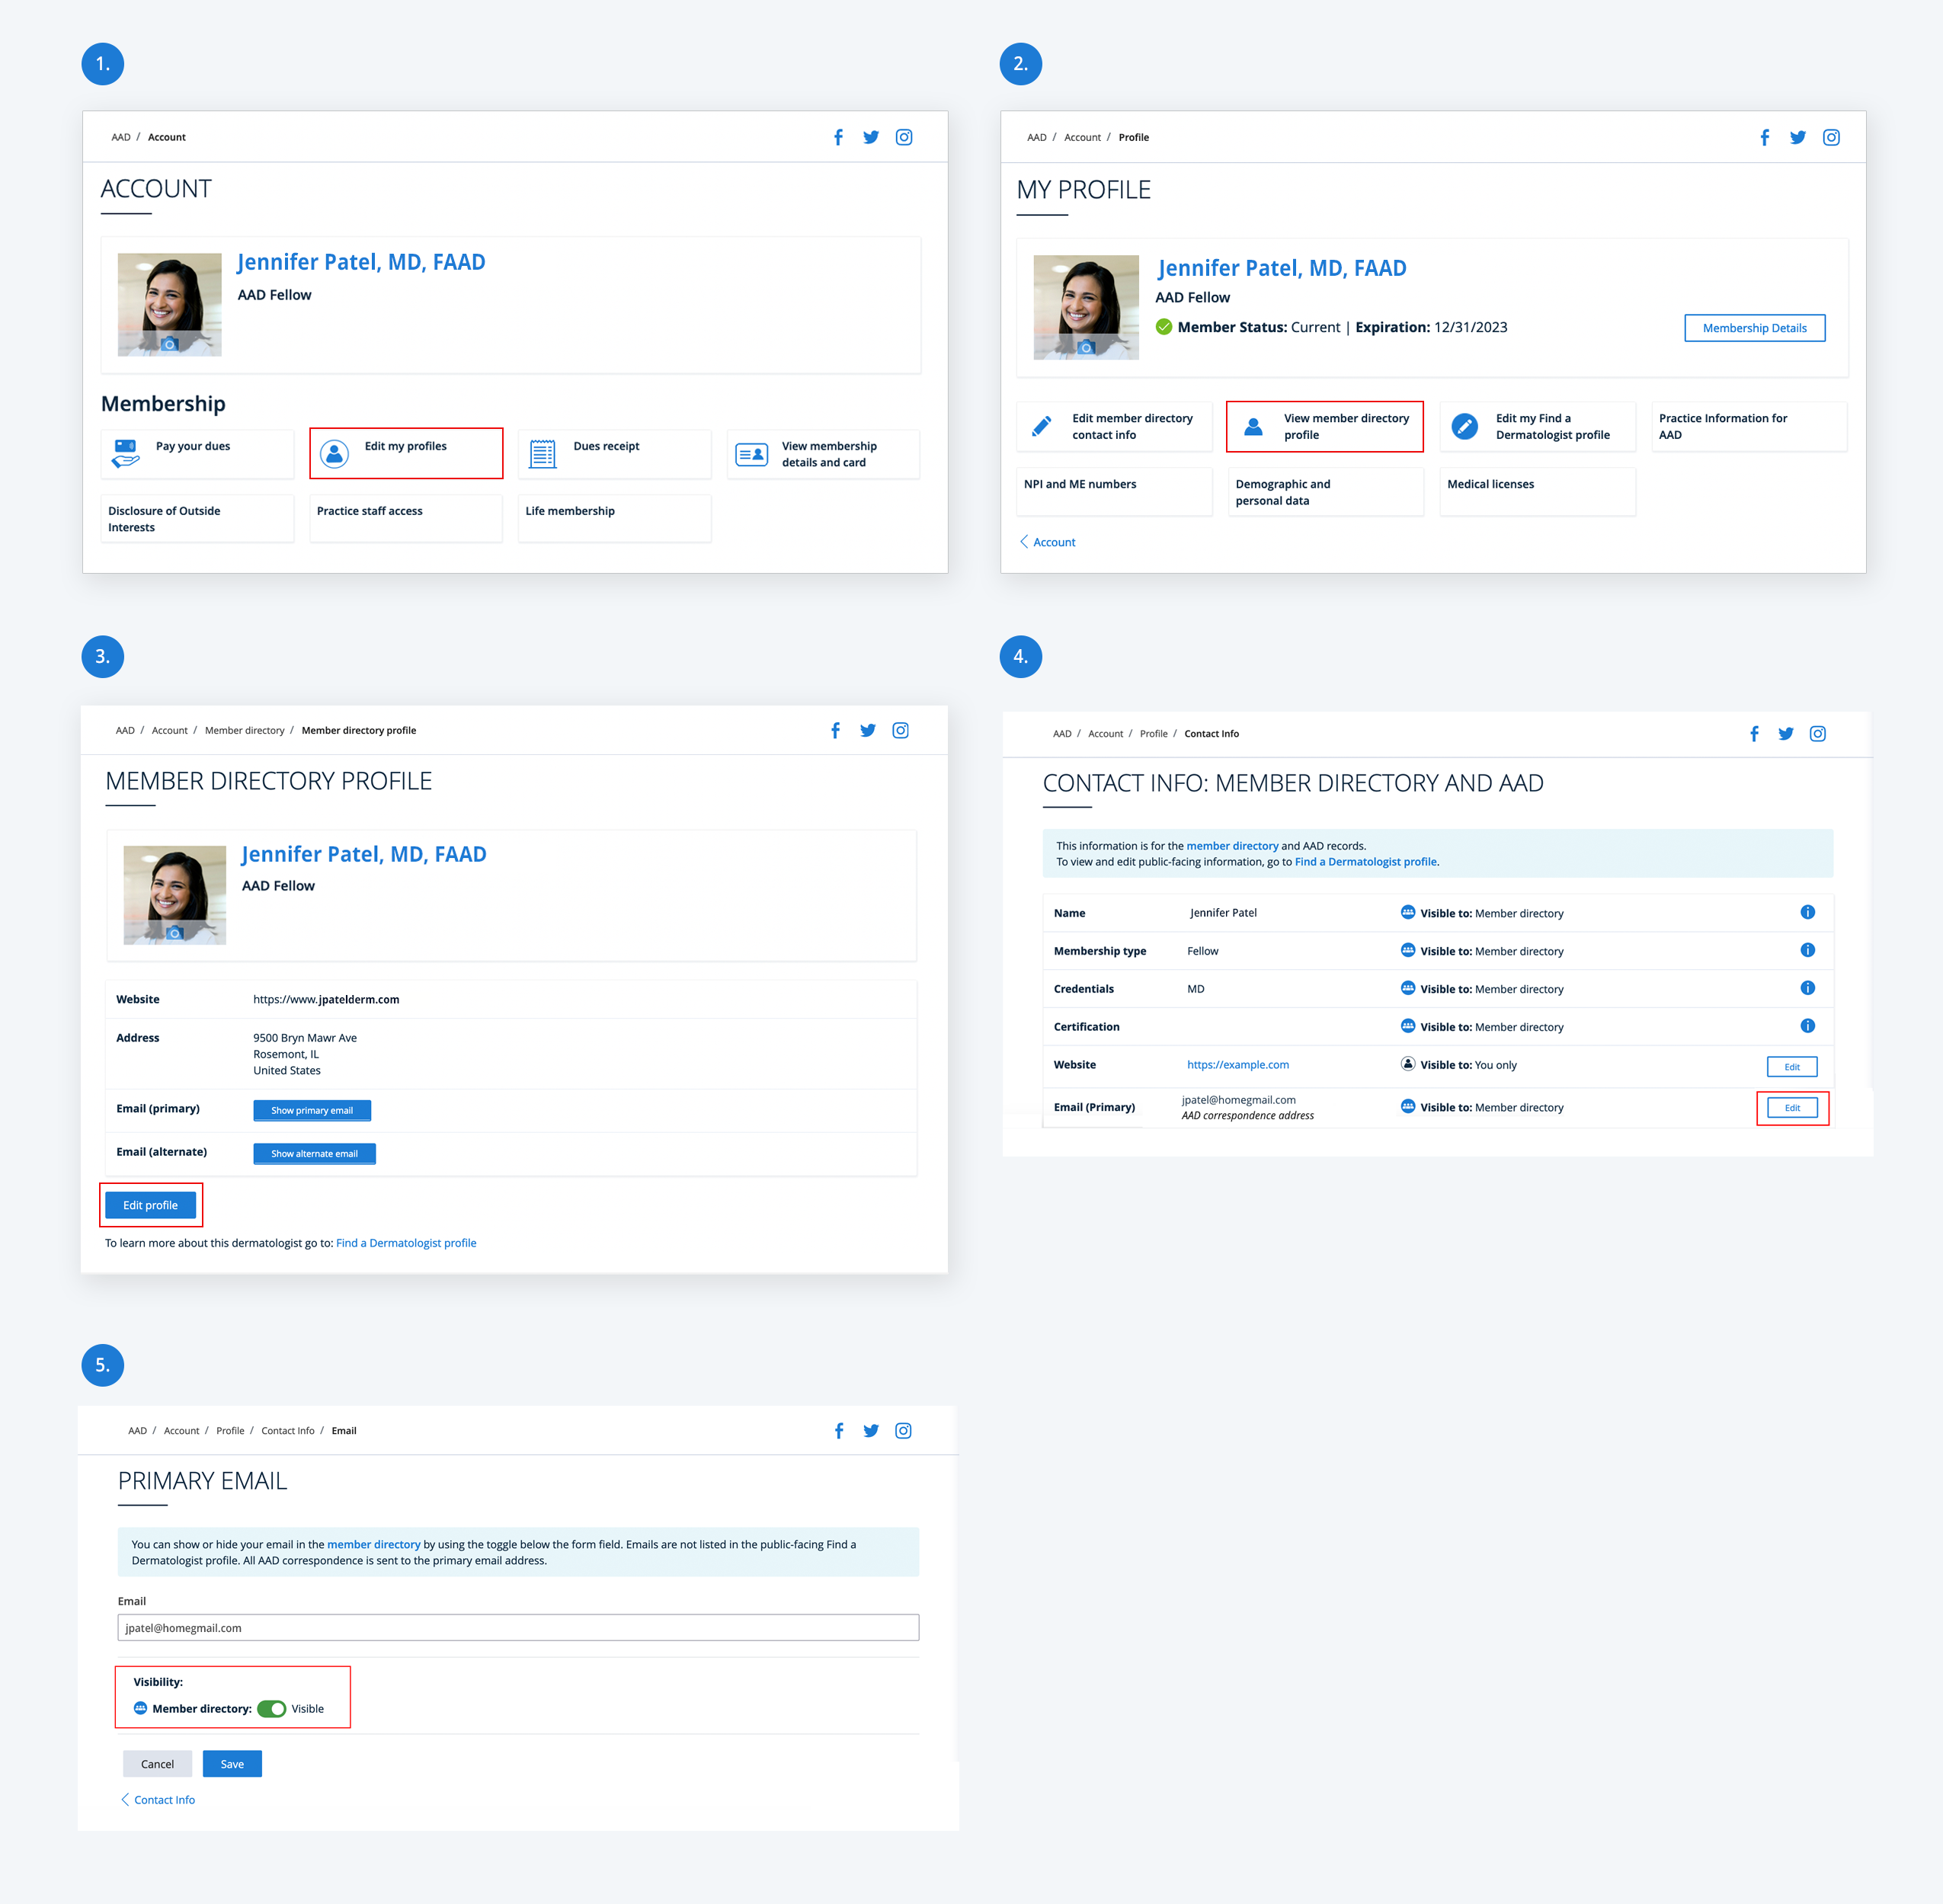
Task: Open Find a Dermatologist profile link below Edit profile
Action: click(x=406, y=1243)
